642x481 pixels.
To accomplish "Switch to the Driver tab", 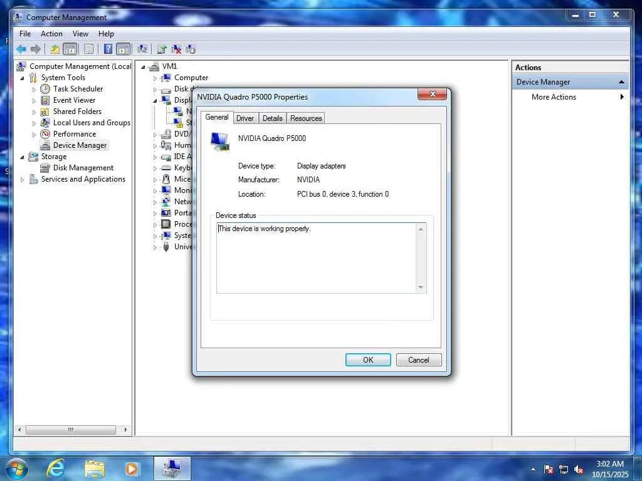I will pyautogui.click(x=245, y=118).
